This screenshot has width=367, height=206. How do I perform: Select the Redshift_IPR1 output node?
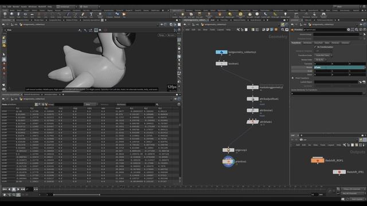339,172
